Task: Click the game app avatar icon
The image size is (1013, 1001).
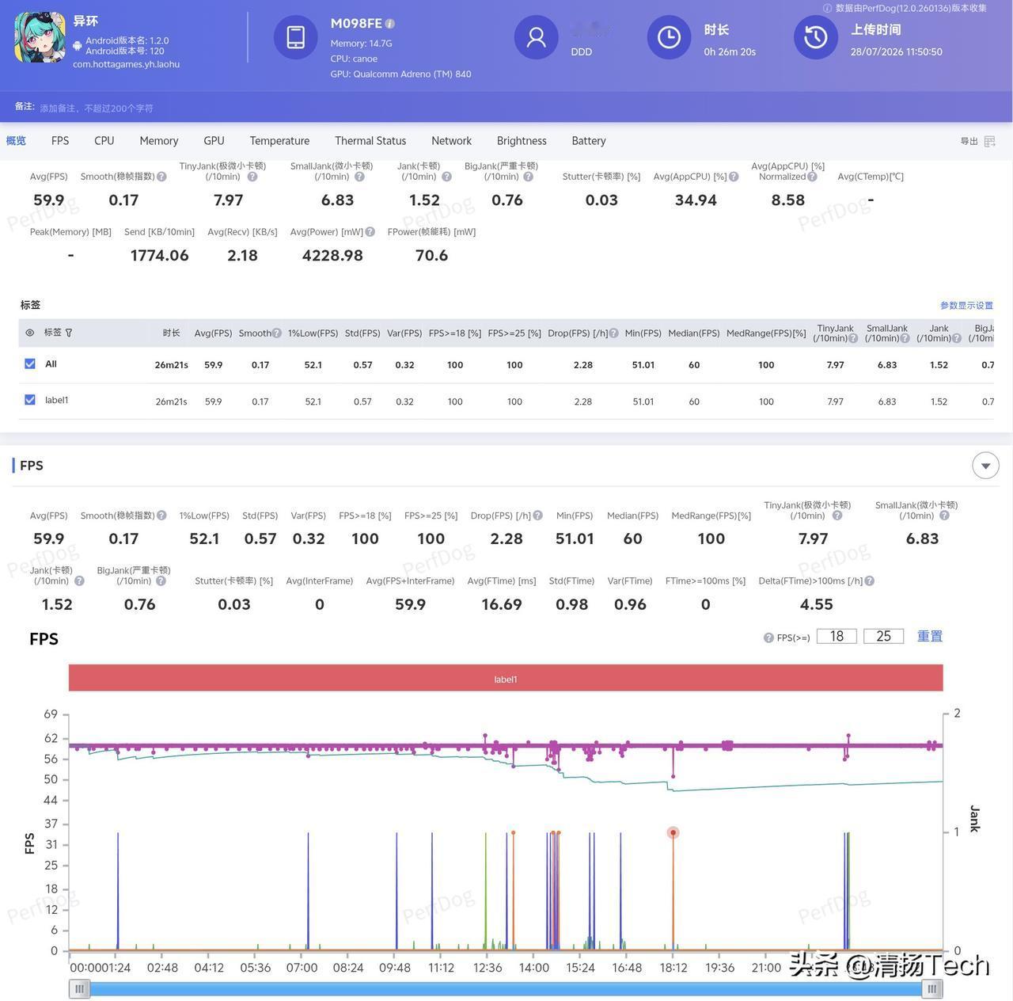Action: [x=40, y=37]
